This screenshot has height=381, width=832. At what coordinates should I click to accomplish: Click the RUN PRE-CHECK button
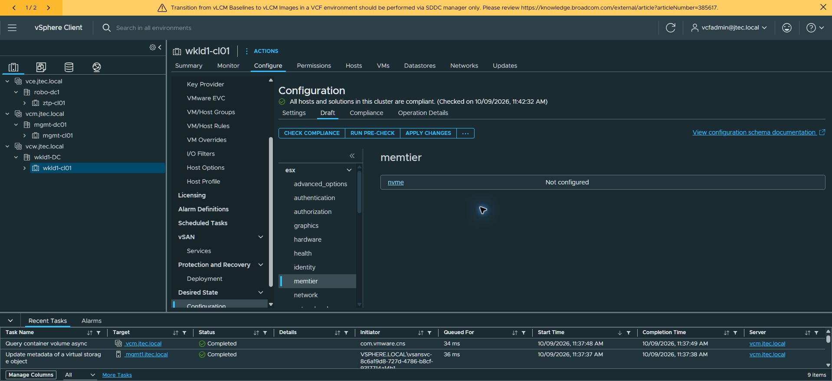tap(373, 133)
